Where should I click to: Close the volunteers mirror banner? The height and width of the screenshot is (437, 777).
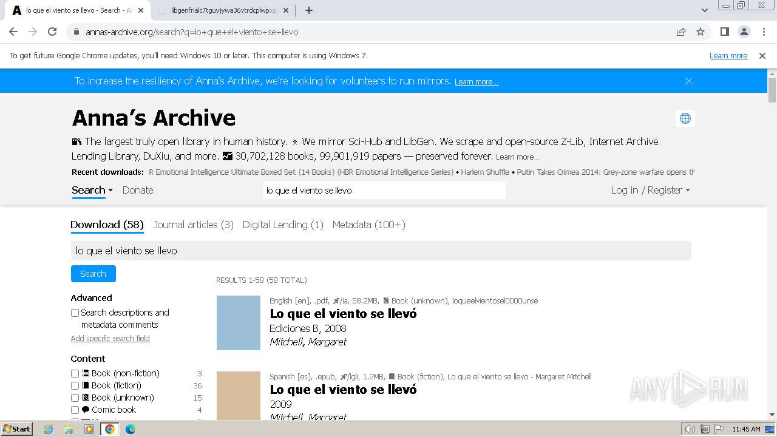(x=688, y=81)
